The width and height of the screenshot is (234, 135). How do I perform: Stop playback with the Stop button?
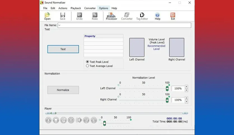tap(56, 120)
